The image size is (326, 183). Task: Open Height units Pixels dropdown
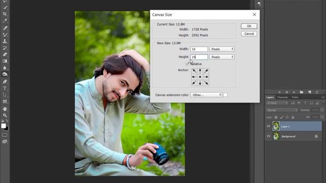click(x=222, y=57)
